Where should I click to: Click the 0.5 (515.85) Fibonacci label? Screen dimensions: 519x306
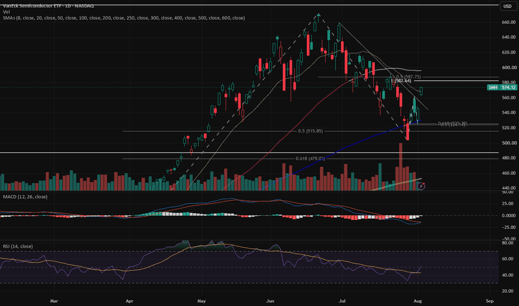pos(310,131)
